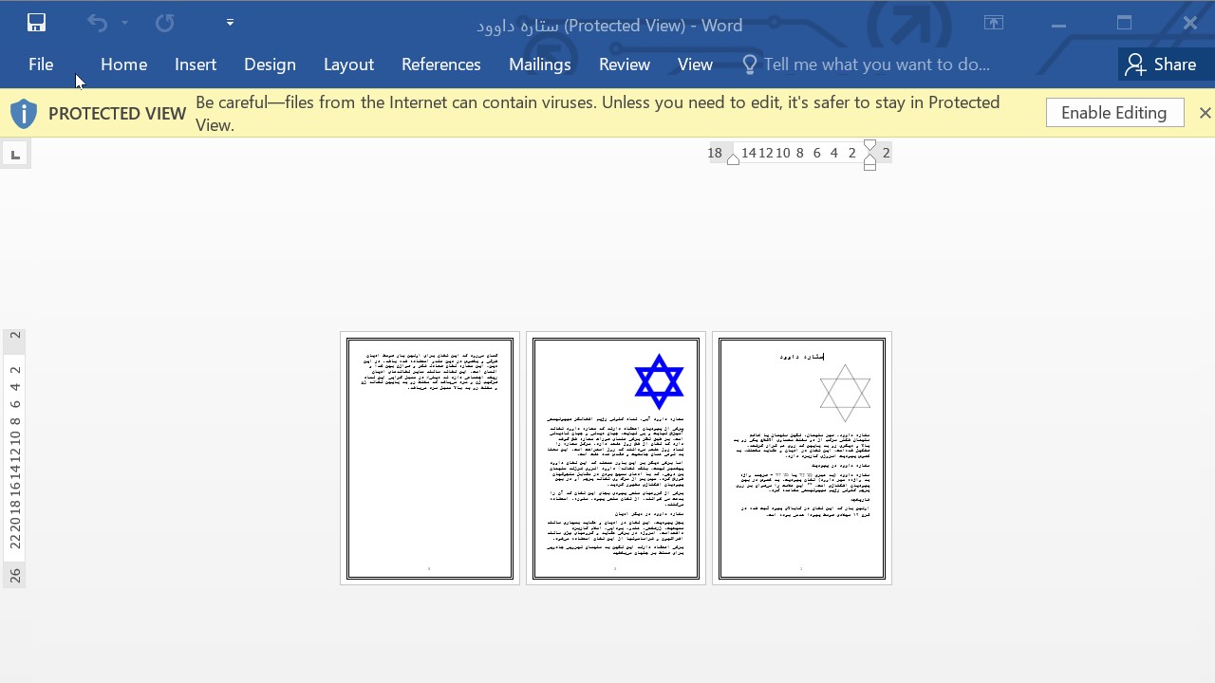Screen dimensions: 1215x683
Task: Switch to the View tab
Action: [x=695, y=65]
